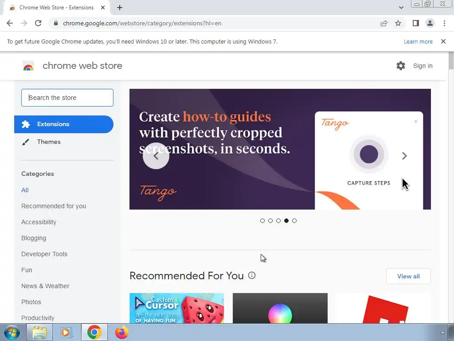Screen dimensions: 454x341
Task: View all recommended extensions
Action: point(408,276)
